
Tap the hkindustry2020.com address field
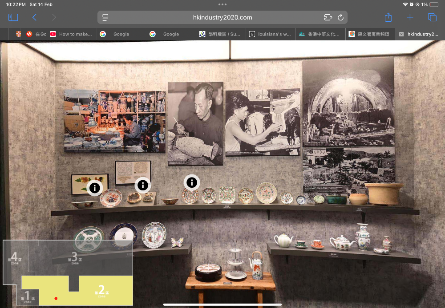point(222,17)
